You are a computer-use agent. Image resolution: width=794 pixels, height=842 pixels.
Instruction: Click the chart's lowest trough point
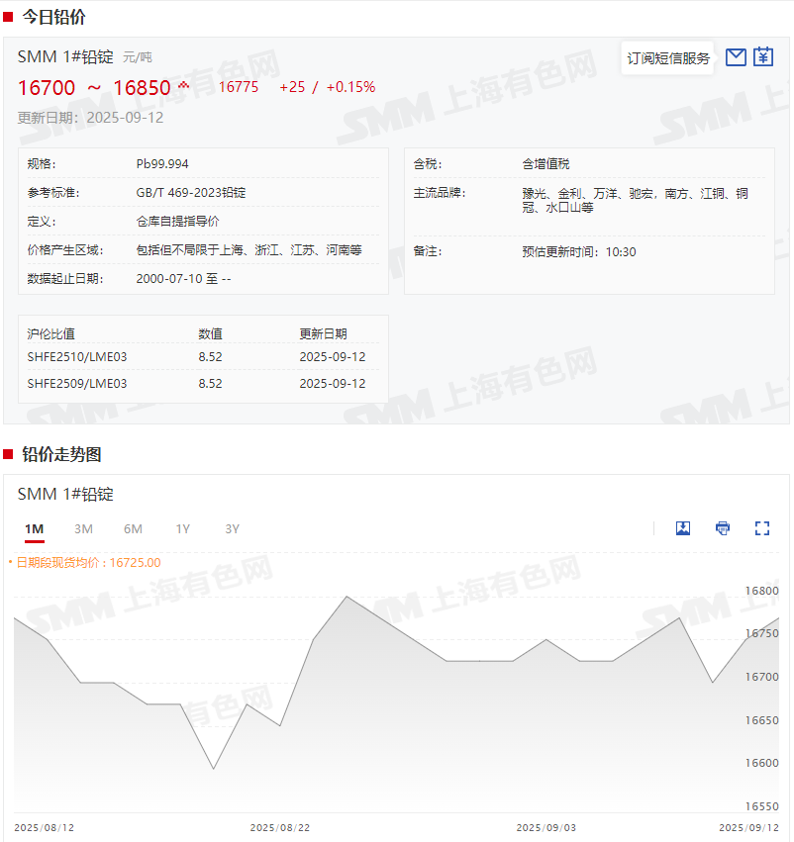[213, 769]
